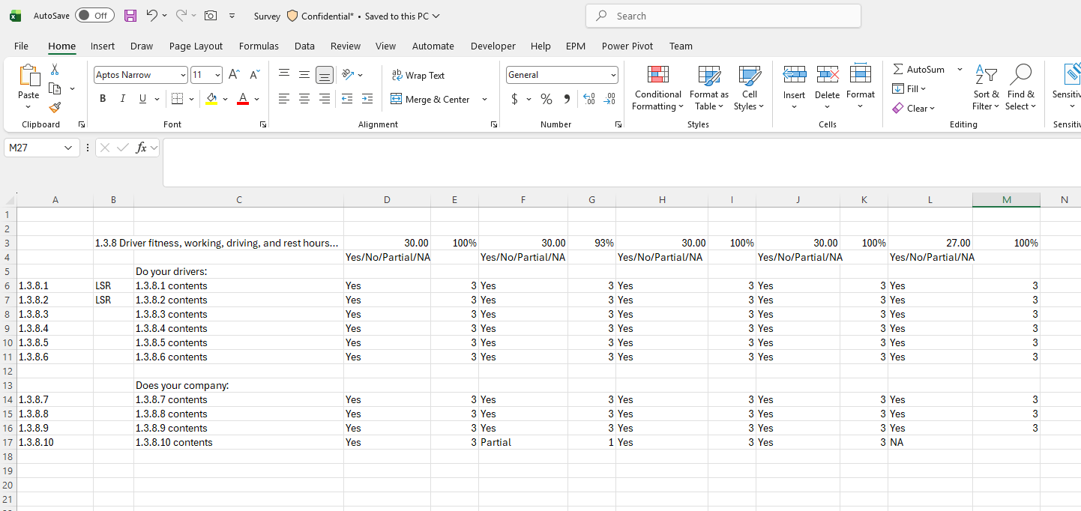This screenshot has width=1081, height=511.
Task: Apply Percent Style number formatting
Action: coord(546,98)
